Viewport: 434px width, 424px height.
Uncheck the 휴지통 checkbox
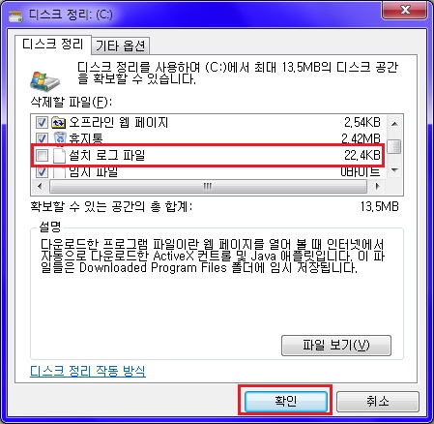click(x=42, y=138)
